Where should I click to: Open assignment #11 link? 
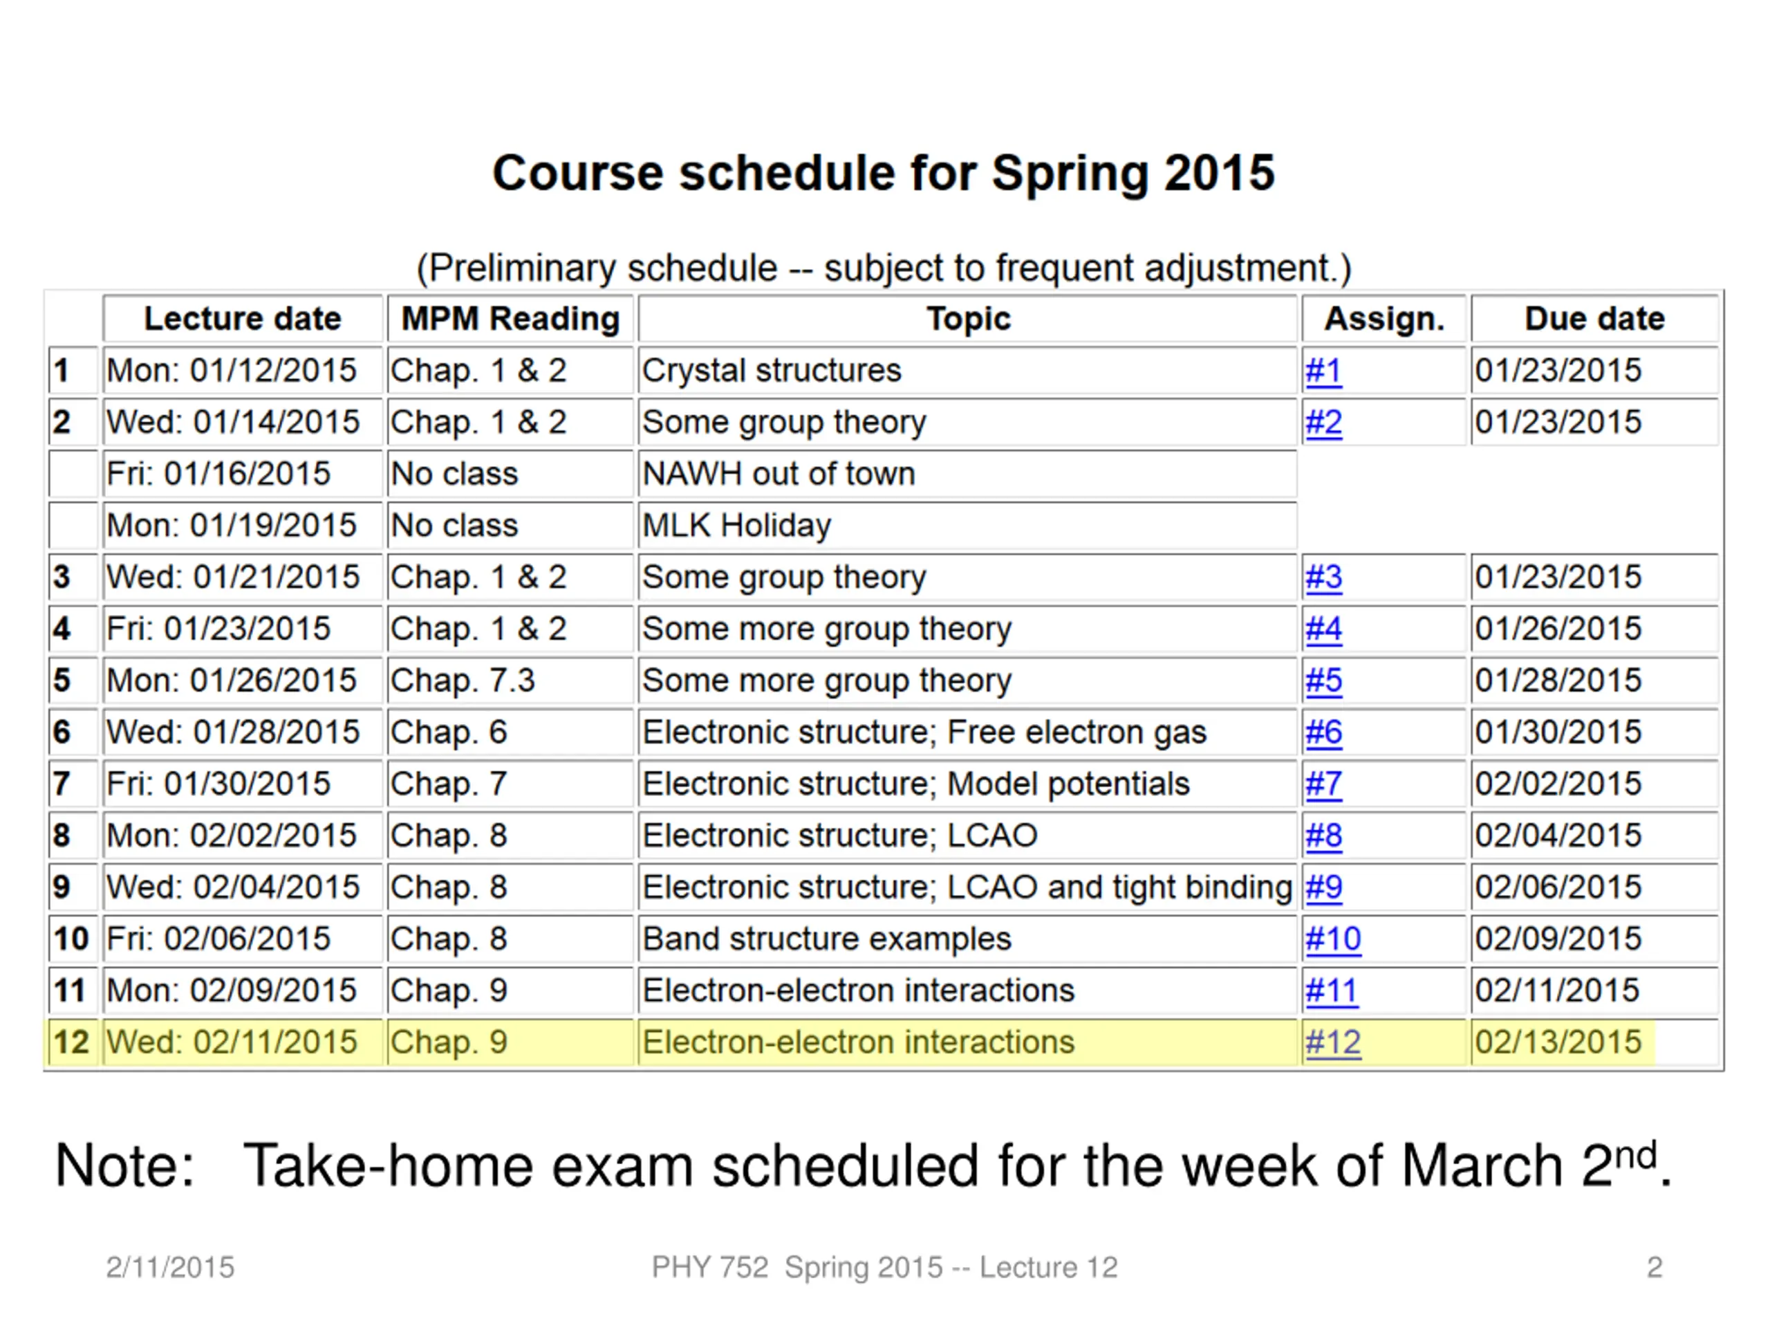(x=1332, y=990)
